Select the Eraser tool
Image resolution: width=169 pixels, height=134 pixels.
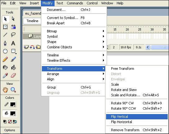coord(13,75)
